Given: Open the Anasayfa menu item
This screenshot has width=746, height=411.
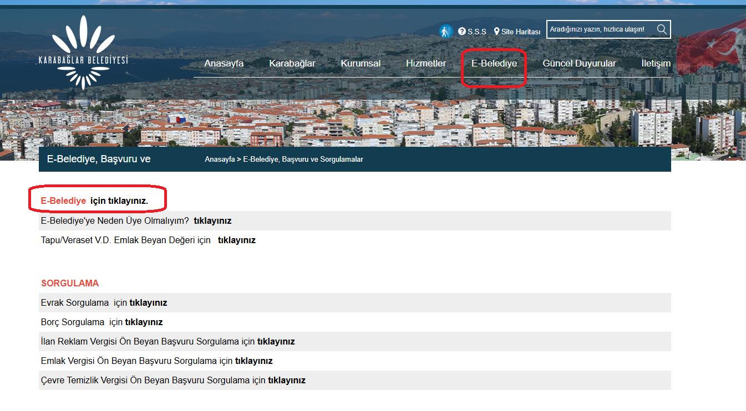Looking at the screenshot, I should (x=224, y=63).
